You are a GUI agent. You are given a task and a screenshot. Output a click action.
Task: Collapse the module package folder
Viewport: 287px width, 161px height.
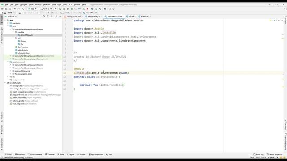click(13, 32)
